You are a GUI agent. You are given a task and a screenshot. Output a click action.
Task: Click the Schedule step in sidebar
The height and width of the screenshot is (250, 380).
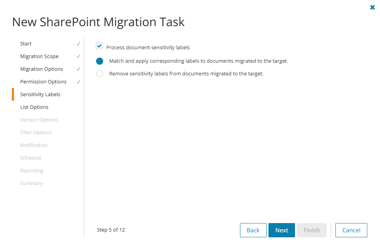[x=31, y=158]
